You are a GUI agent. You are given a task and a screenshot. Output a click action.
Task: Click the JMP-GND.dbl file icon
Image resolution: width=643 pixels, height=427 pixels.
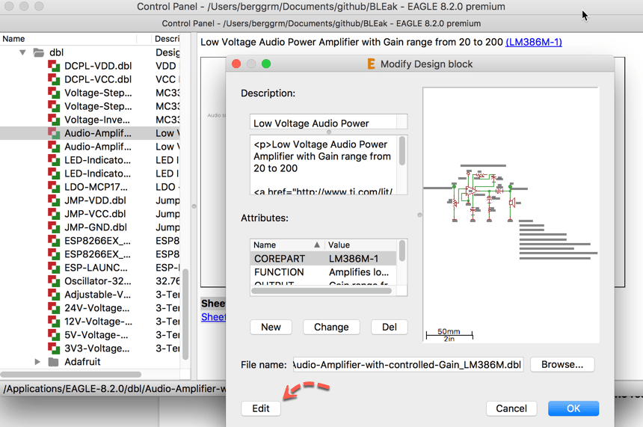(54, 227)
